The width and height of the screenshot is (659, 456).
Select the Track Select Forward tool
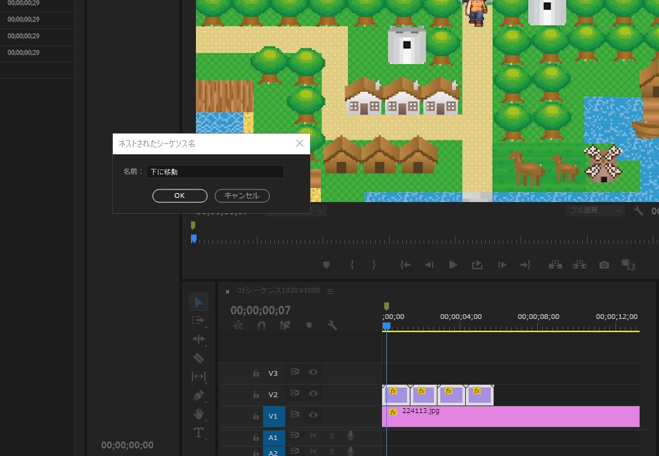[199, 320]
